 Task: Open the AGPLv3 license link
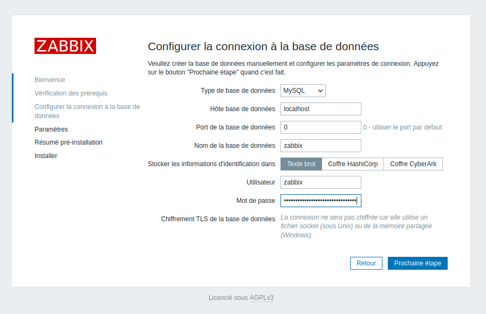tap(261, 298)
